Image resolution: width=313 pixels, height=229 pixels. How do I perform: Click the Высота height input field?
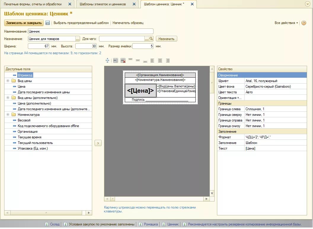tap(86, 46)
